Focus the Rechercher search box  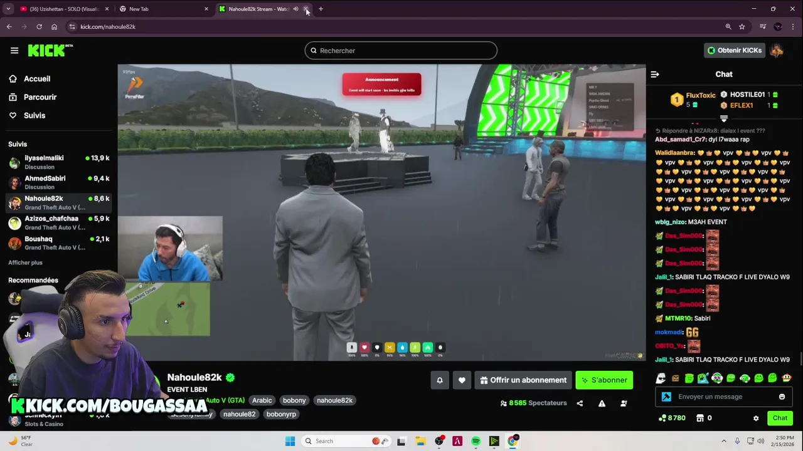click(x=401, y=51)
